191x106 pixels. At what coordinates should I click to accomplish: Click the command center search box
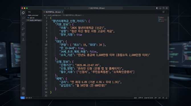(x=96, y=8)
